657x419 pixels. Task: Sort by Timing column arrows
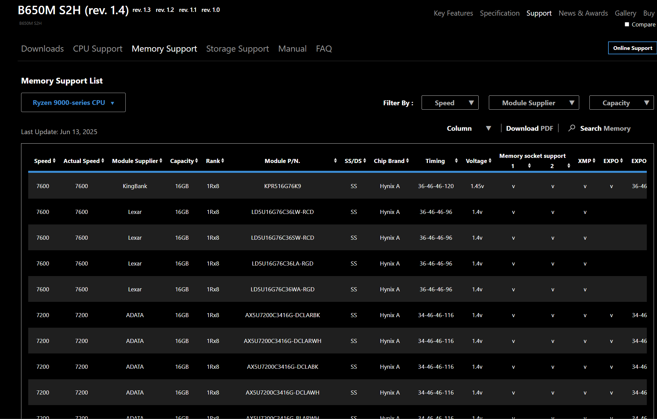point(456,161)
